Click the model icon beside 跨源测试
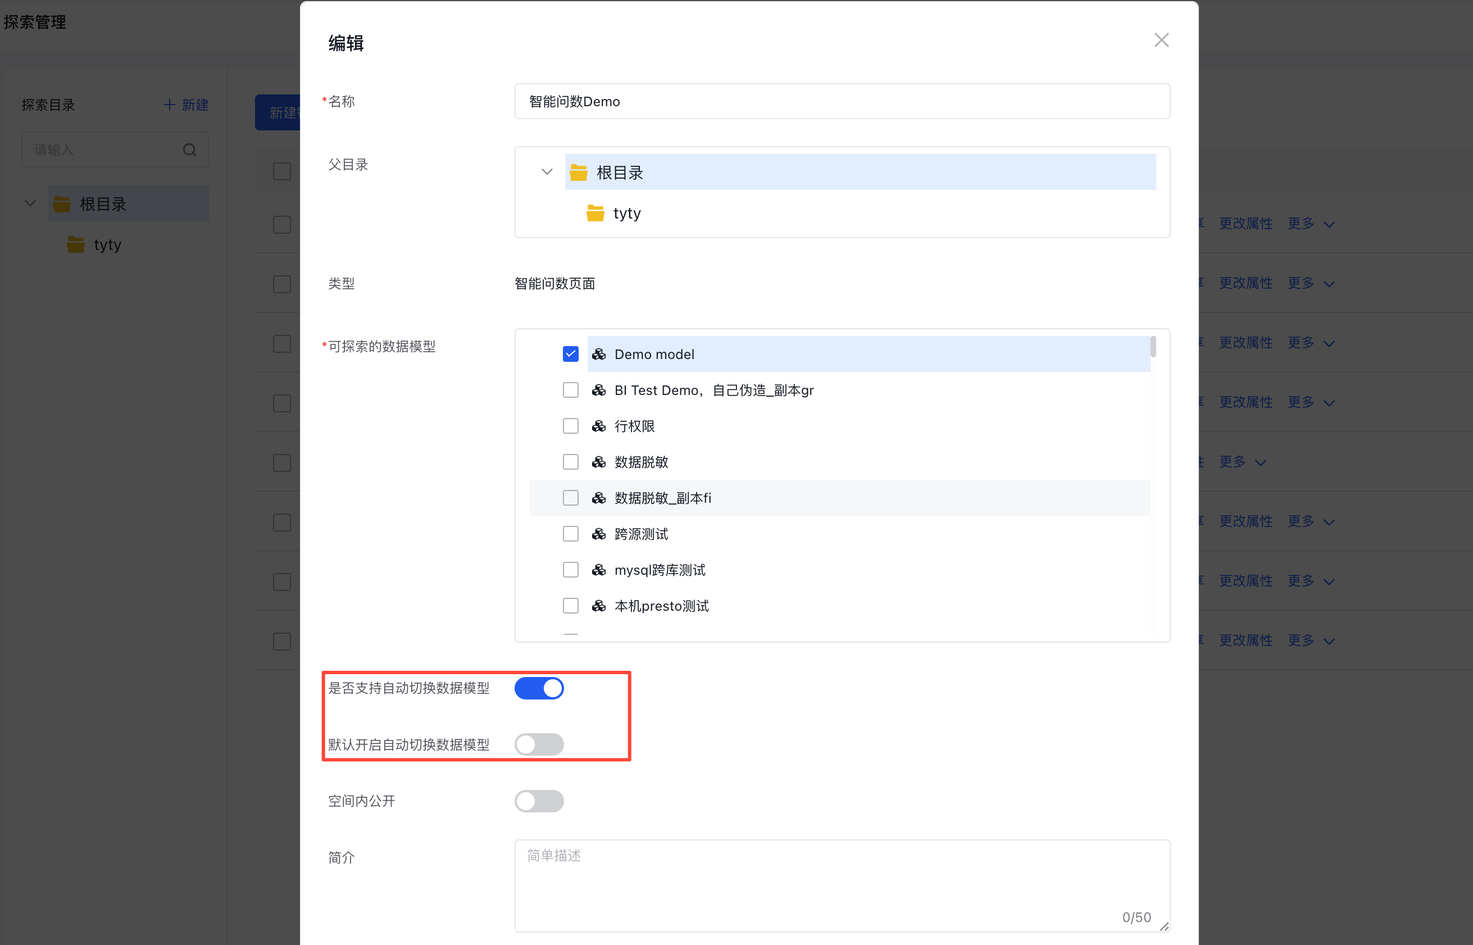This screenshot has width=1473, height=945. pyautogui.click(x=599, y=534)
